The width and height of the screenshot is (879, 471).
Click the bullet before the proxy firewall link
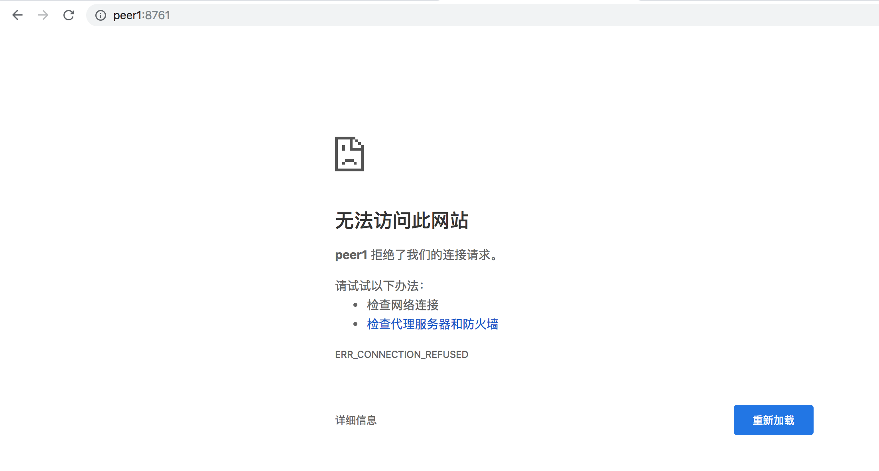[x=355, y=324]
